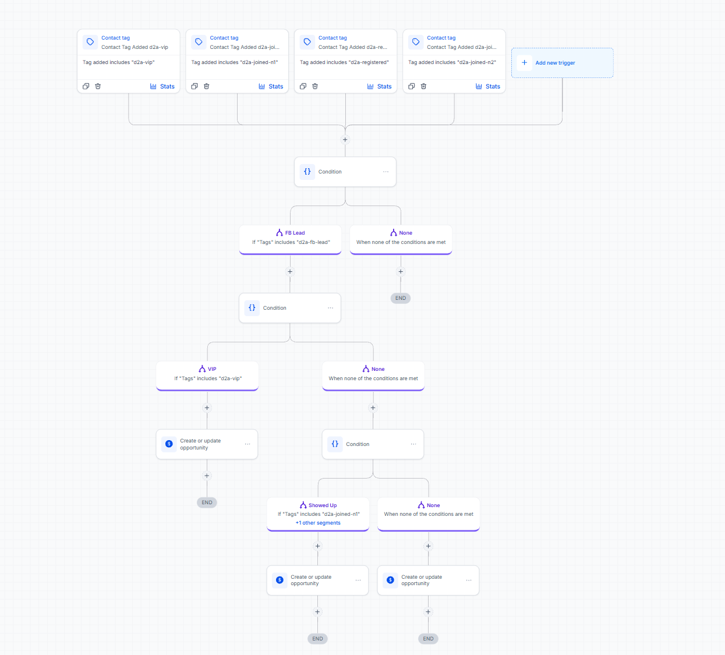
Task: Open options for opportunity action under the last None branch
Action: 469,580
